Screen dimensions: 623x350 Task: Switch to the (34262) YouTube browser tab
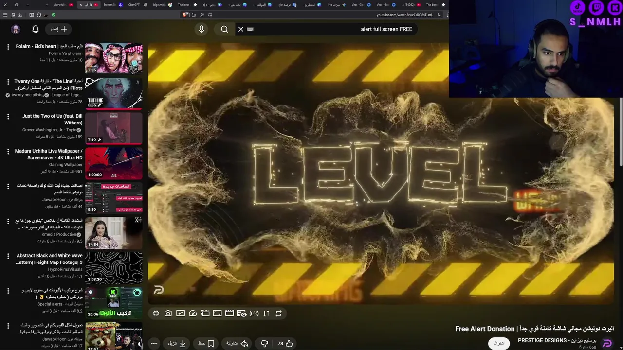point(411,5)
